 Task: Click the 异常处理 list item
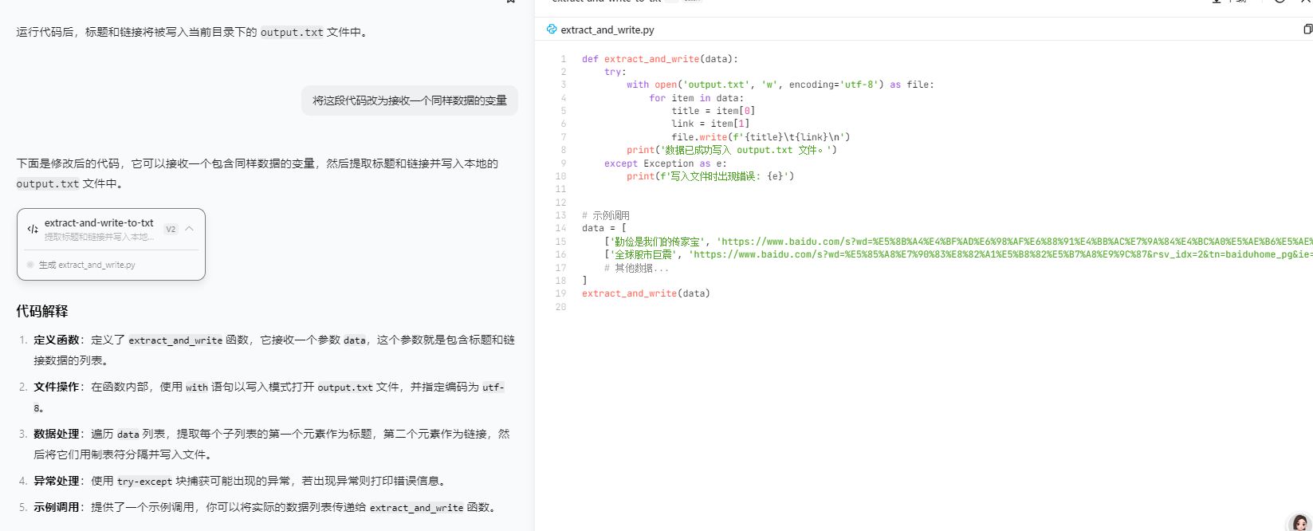57,481
